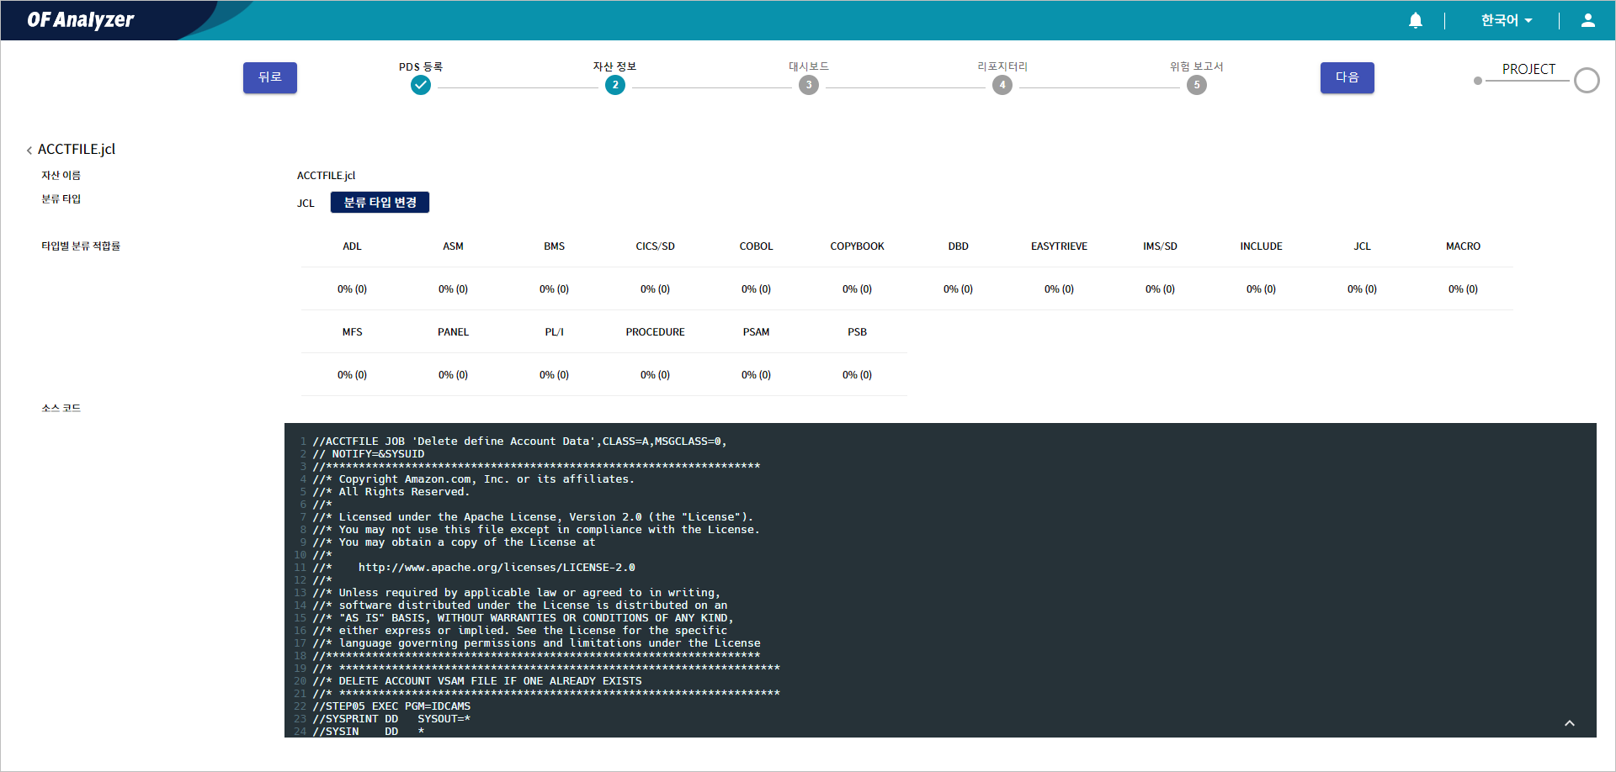Click the 리포지터리 step label
Viewport: 1616px width, 772px height.
point(1002,66)
